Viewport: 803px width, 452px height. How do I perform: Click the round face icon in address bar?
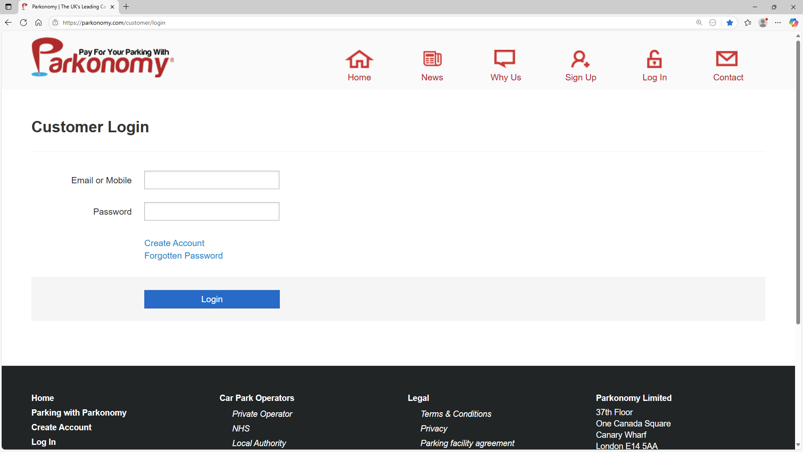(x=713, y=23)
